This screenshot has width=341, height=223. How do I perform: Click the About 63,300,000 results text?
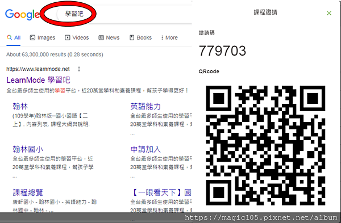(x=55, y=54)
